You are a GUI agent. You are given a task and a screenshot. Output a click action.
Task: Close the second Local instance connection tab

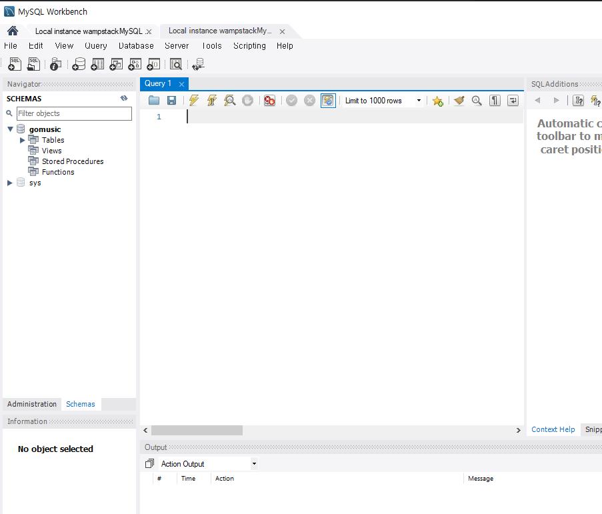point(282,31)
